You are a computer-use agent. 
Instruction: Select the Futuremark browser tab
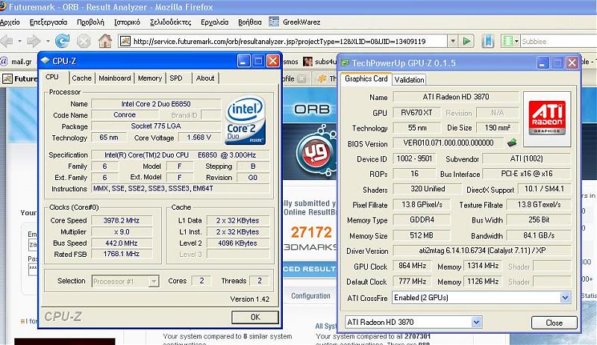tap(20, 79)
